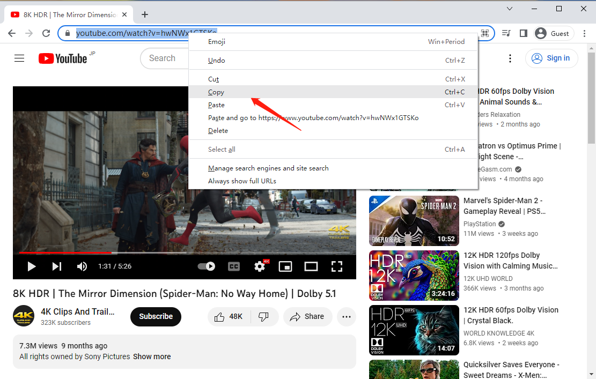Viewport: 596px width, 379px height.
Task: Open new browser tab with plus button
Action: point(145,14)
